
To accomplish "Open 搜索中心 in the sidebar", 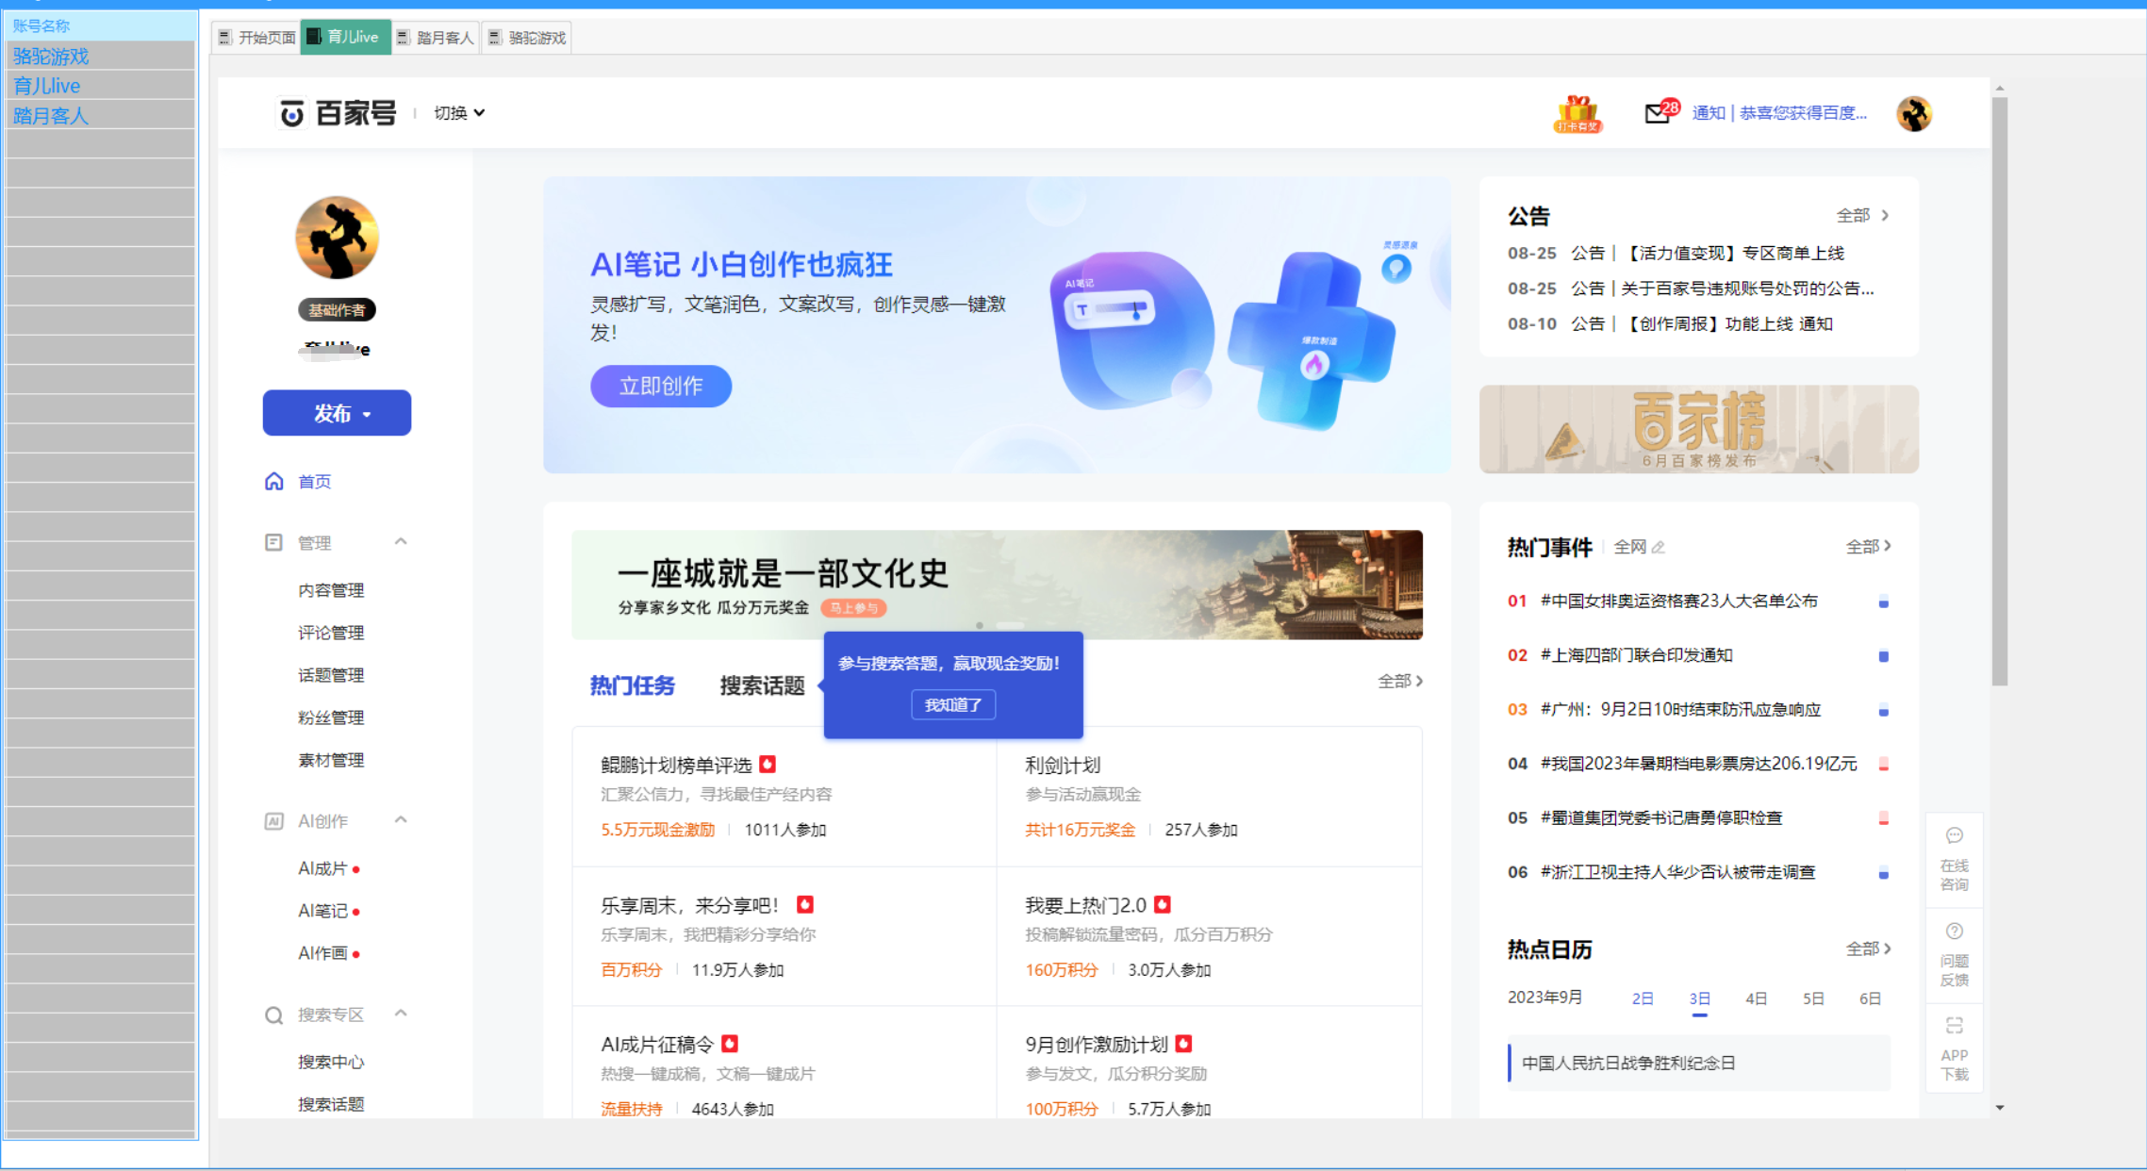I will pos(331,1062).
